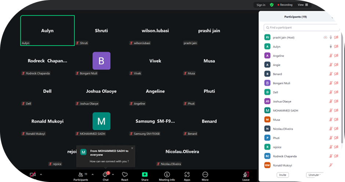This screenshot has height=182, width=345.
Task: Click the Phuti video tile
Action: tap(209, 91)
